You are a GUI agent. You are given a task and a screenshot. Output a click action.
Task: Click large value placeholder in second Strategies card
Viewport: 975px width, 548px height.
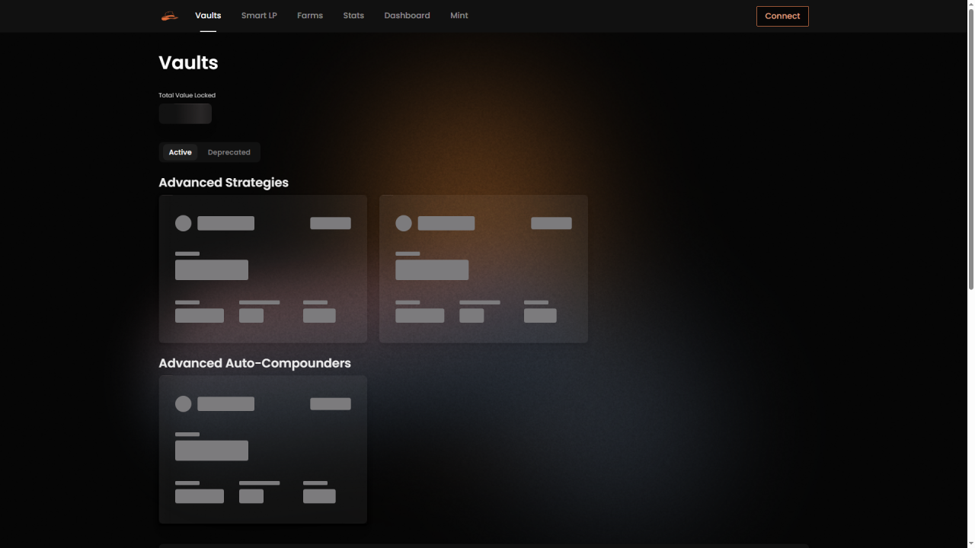[x=432, y=270]
